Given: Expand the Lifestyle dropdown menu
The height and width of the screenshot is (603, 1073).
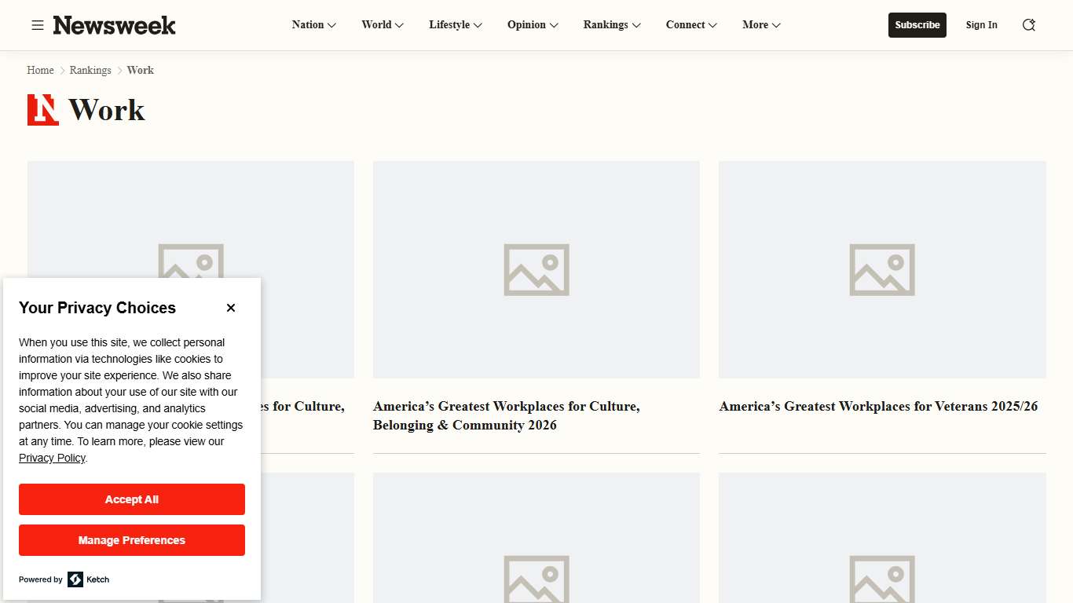Looking at the screenshot, I should coord(456,25).
